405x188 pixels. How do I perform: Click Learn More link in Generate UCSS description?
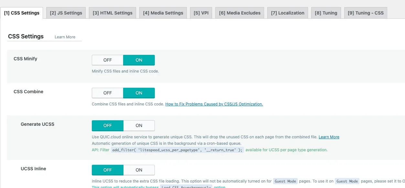329,137
